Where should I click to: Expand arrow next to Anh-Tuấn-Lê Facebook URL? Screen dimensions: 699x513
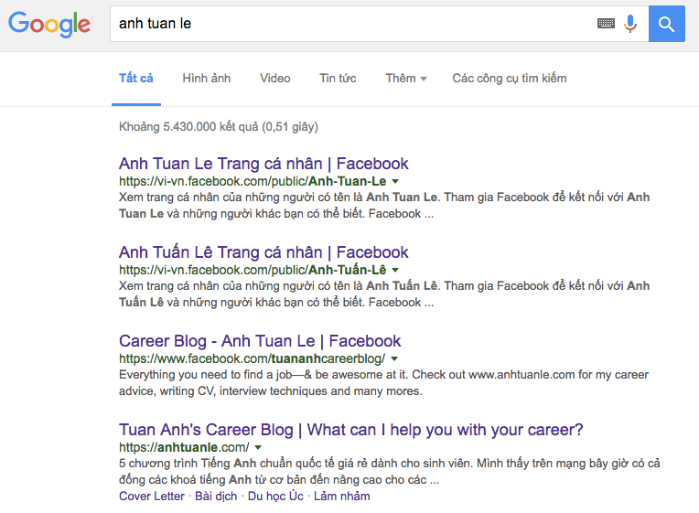pos(395,270)
